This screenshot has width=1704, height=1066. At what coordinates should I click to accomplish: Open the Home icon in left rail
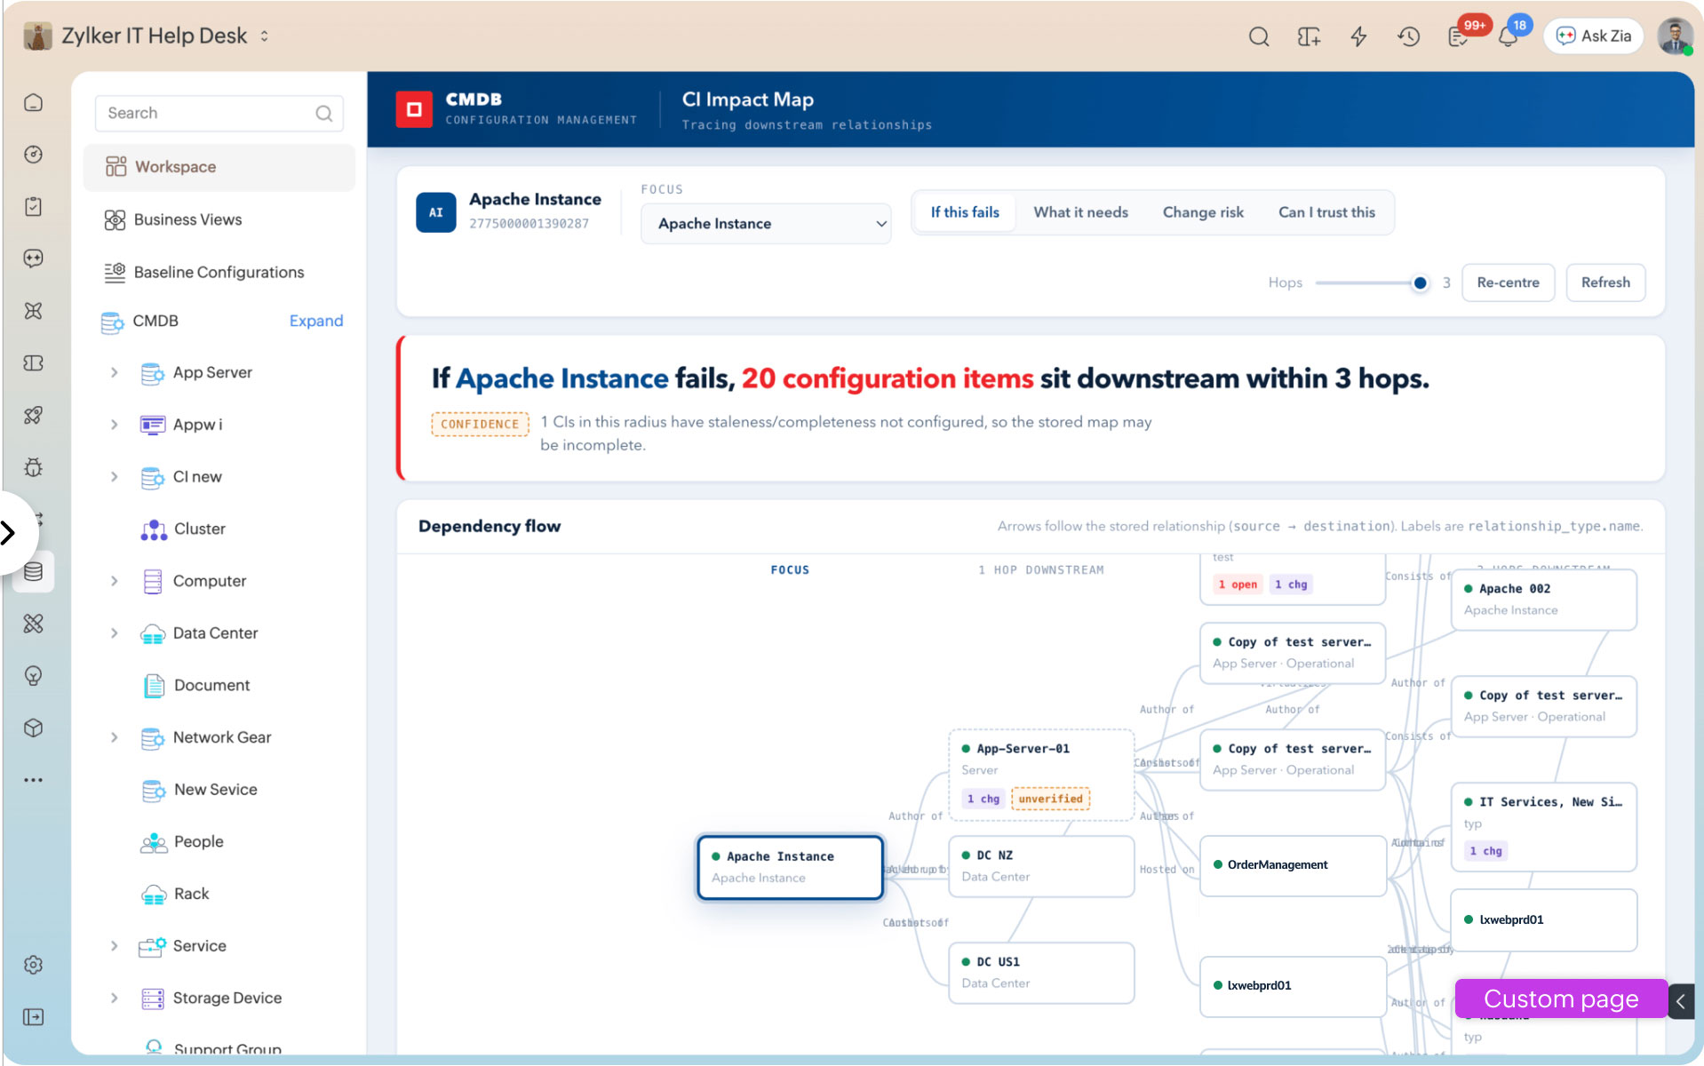[33, 102]
